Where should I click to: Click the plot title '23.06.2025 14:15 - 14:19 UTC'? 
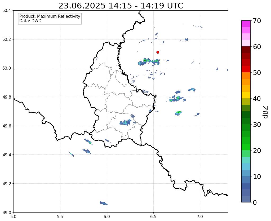point(121,6)
